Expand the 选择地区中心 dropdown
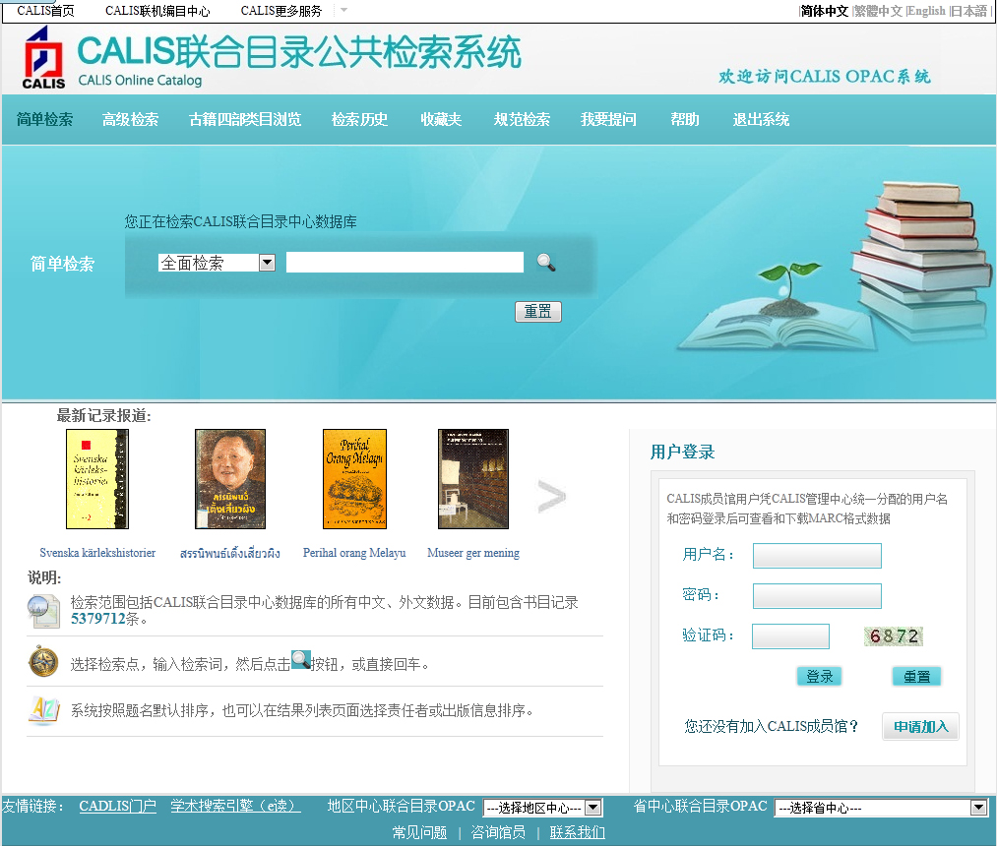 tap(592, 808)
